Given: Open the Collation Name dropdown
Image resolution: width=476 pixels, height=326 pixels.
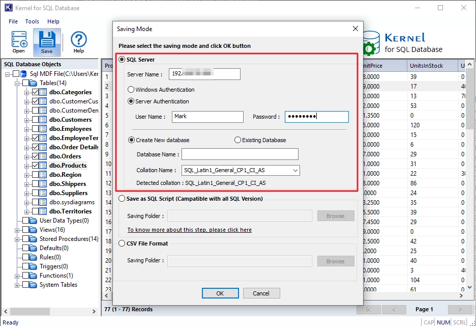Looking at the screenshot, I should (295, 170).
